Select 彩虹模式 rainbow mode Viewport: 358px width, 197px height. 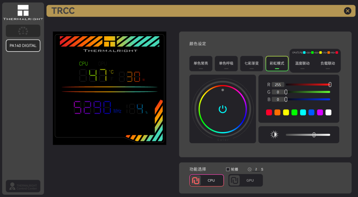277,64
